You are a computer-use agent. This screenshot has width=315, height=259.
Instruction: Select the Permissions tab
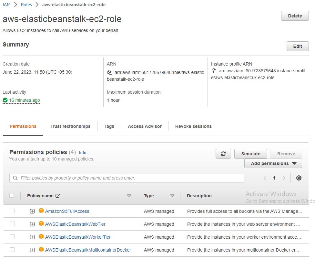click(x=23, y=126)
